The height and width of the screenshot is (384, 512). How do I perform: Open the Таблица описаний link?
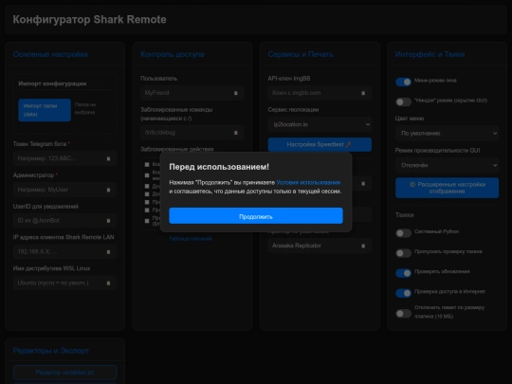191,239
